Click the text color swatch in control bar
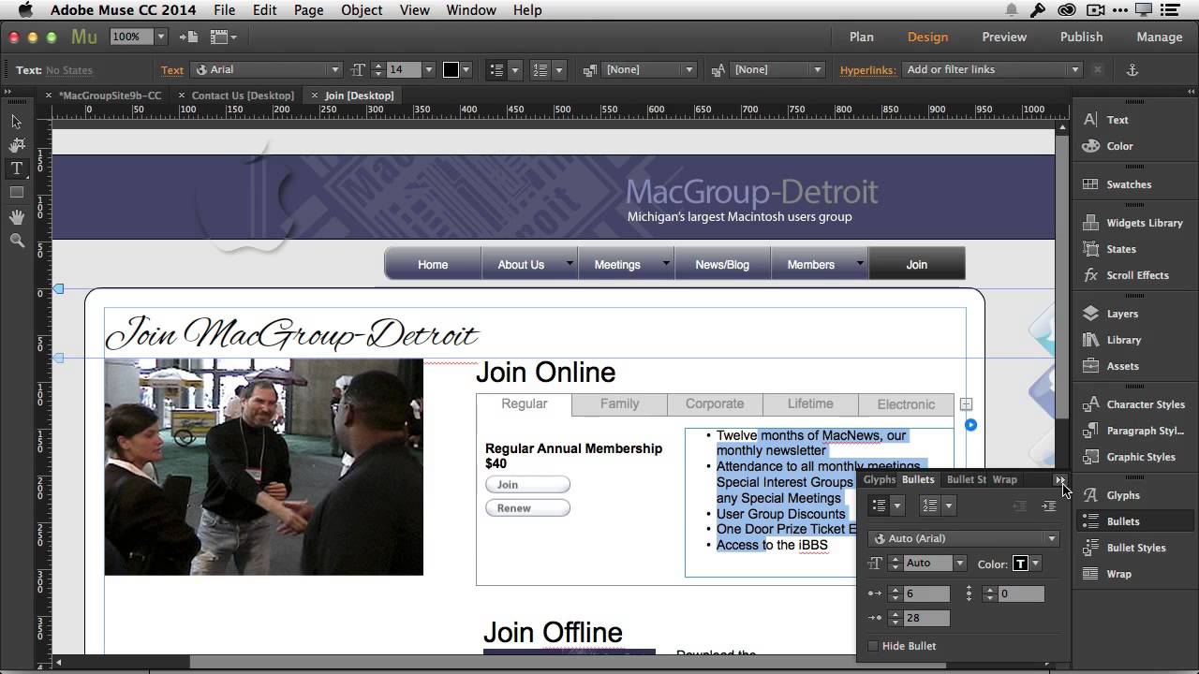The image size is (1199, 674). coord(451,70)
